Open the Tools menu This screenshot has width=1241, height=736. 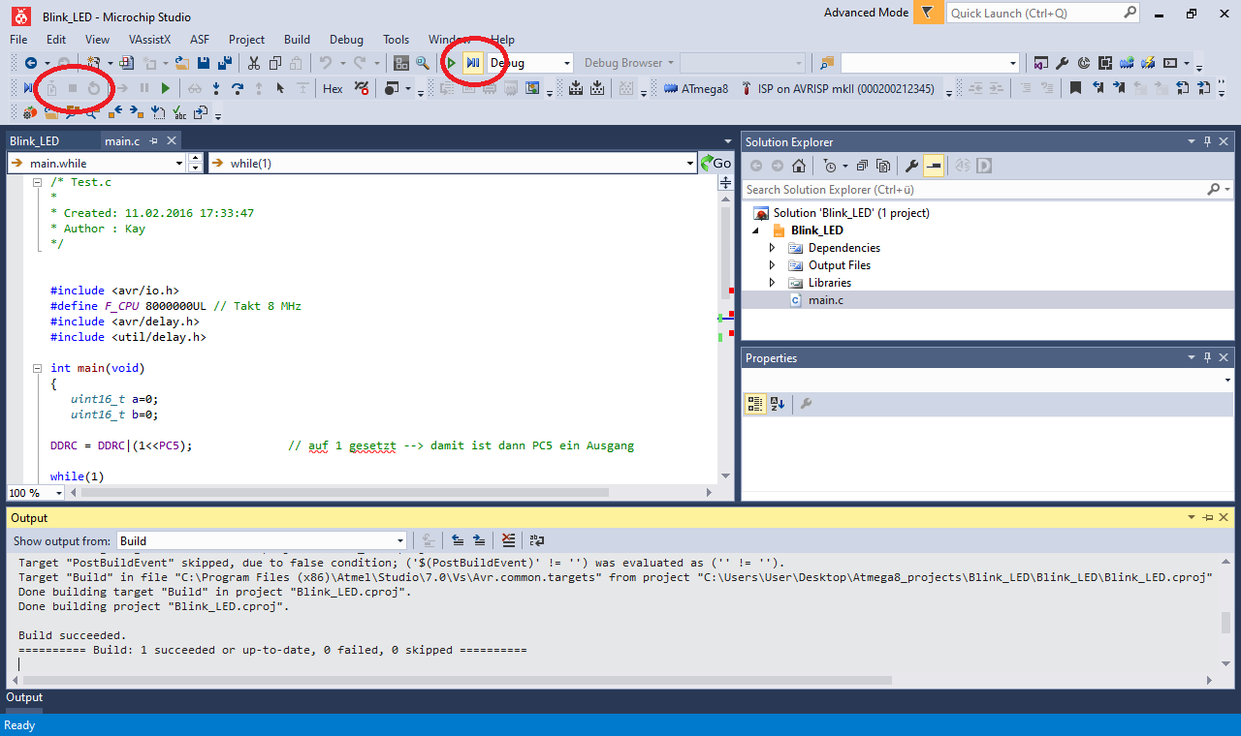point(396,40)
